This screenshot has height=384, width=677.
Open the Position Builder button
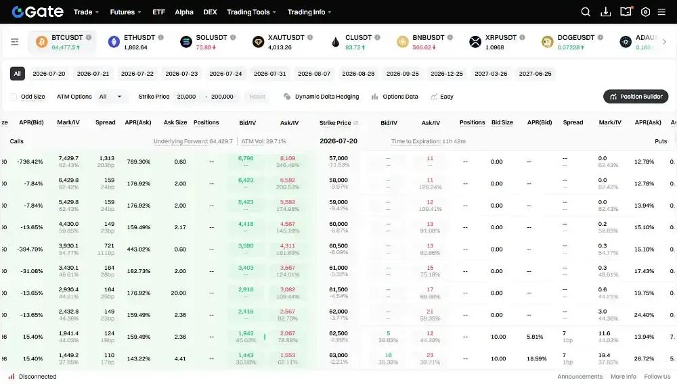coord(636,97)
